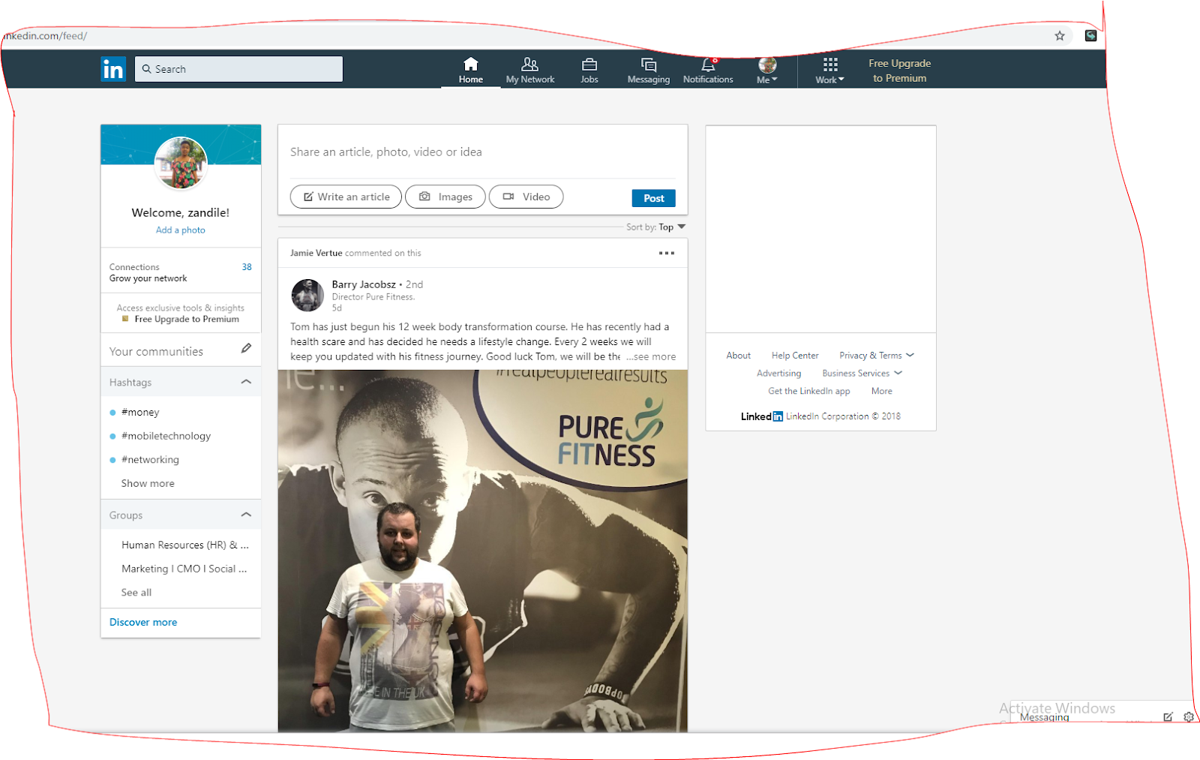Viewport: 1200px width, 760px height.
Task: Expand the Work apps grid menu
Action: tap(830, 70)
